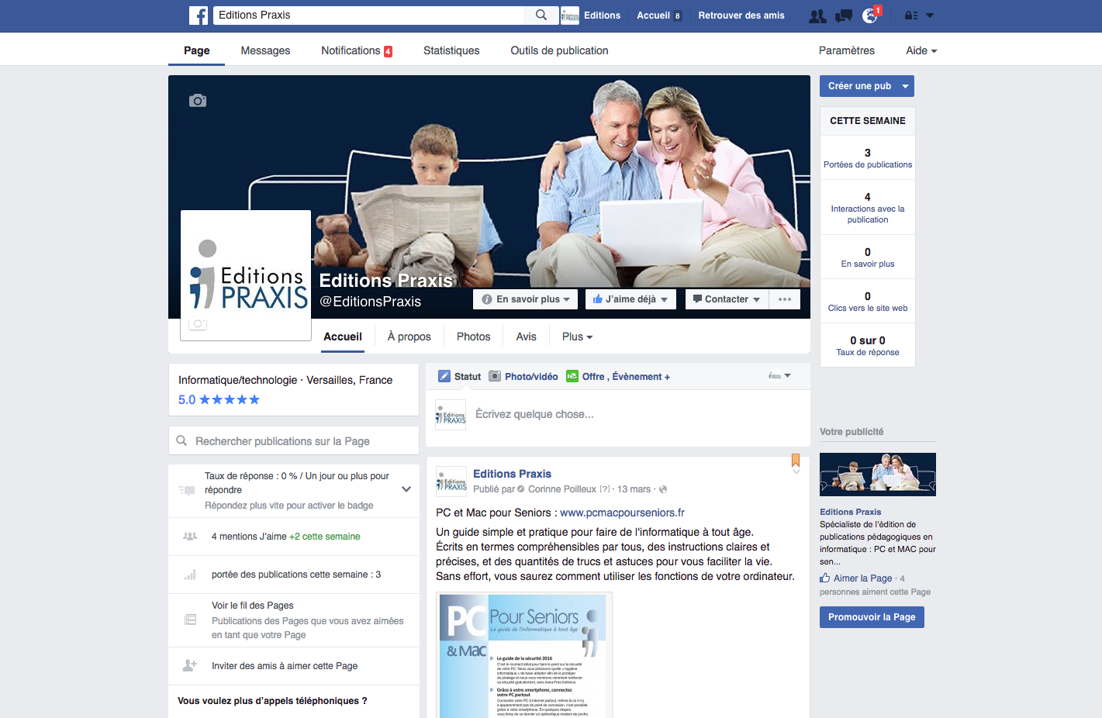Click the Votre publicité ad thumbnail
Viewport: 1102px width, 718px height.
click(x=877, y=475)
